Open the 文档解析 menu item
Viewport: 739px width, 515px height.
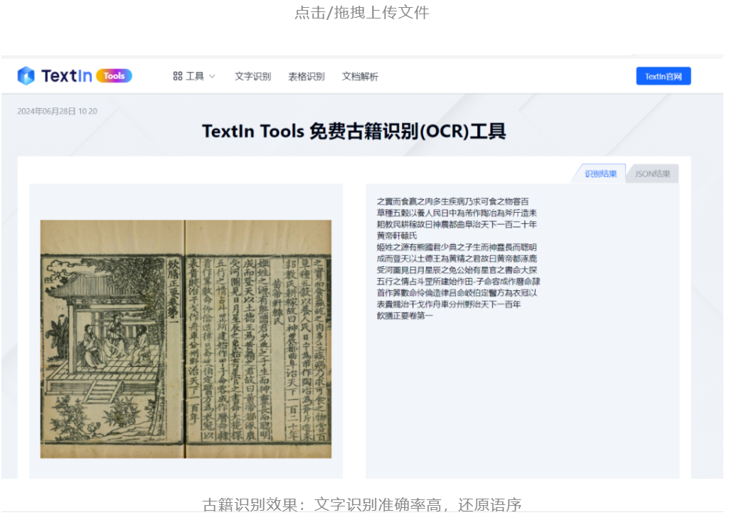point(360,76)
